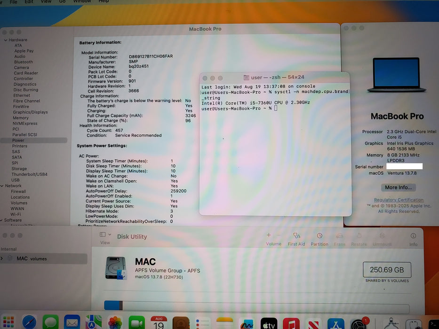The width and height of the screenshot is (439, 329).
Task: Click Full Charge Capacity value 3246
Action: (x=191, y=116)
